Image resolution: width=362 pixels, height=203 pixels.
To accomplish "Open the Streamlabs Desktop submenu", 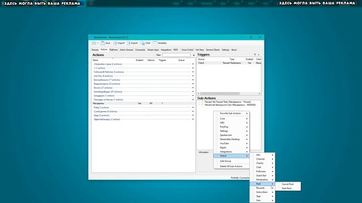I will click(231, 139).
